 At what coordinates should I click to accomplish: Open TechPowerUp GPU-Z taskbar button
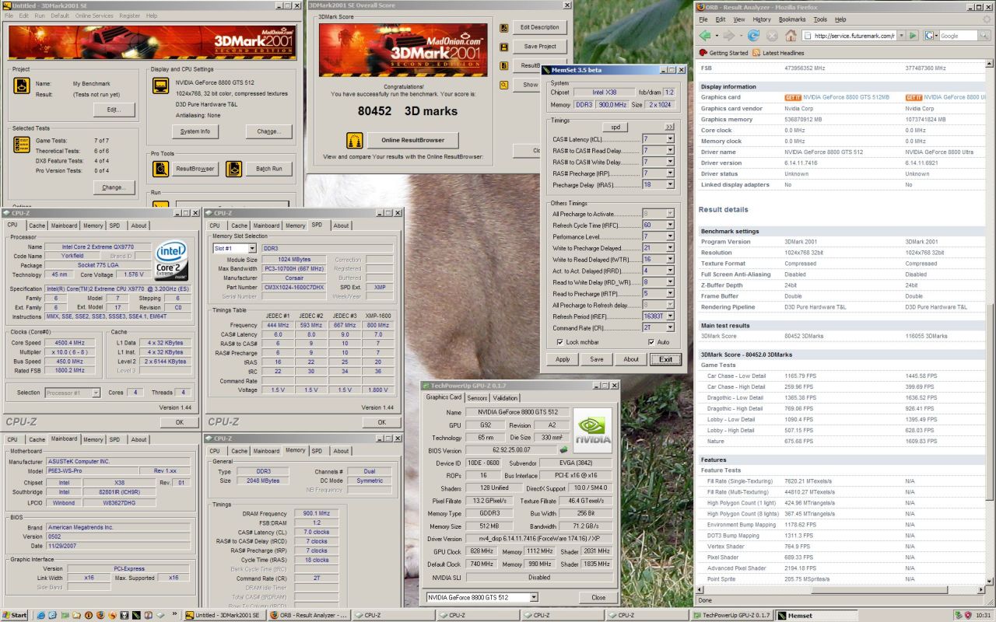732,615
